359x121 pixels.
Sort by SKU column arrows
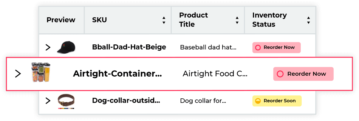coord(164,20)
